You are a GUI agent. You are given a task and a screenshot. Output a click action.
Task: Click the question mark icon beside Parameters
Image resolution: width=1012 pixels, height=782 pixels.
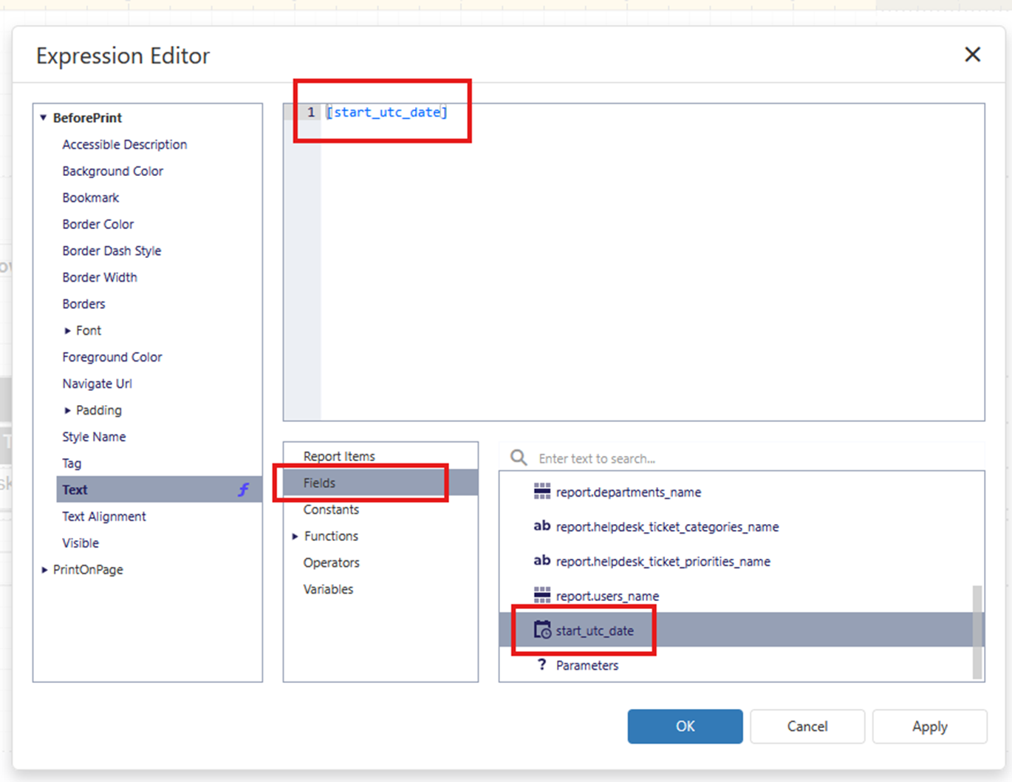pyautogui.click(x=541, y=664)
